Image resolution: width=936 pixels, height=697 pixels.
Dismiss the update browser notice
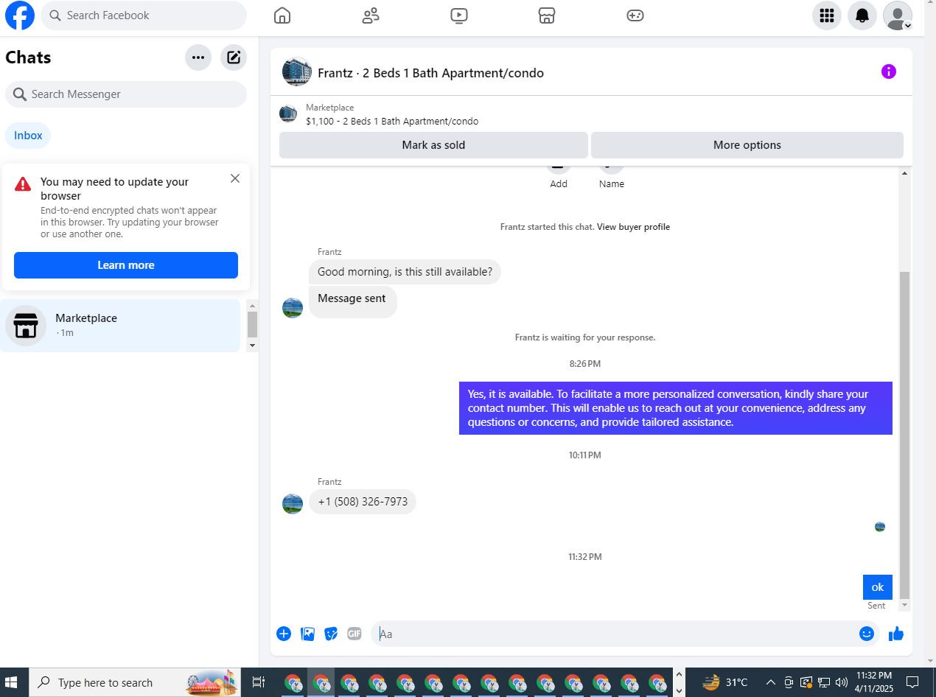pyautogui.click(x=235, y=178)
